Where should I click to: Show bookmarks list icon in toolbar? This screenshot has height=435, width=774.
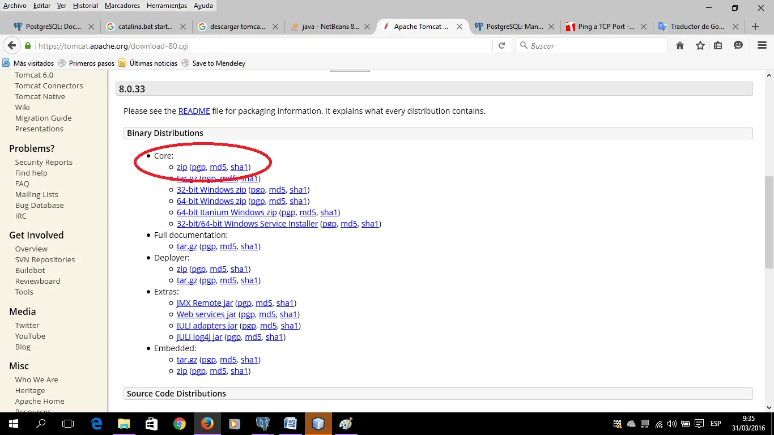click(718, 46)
